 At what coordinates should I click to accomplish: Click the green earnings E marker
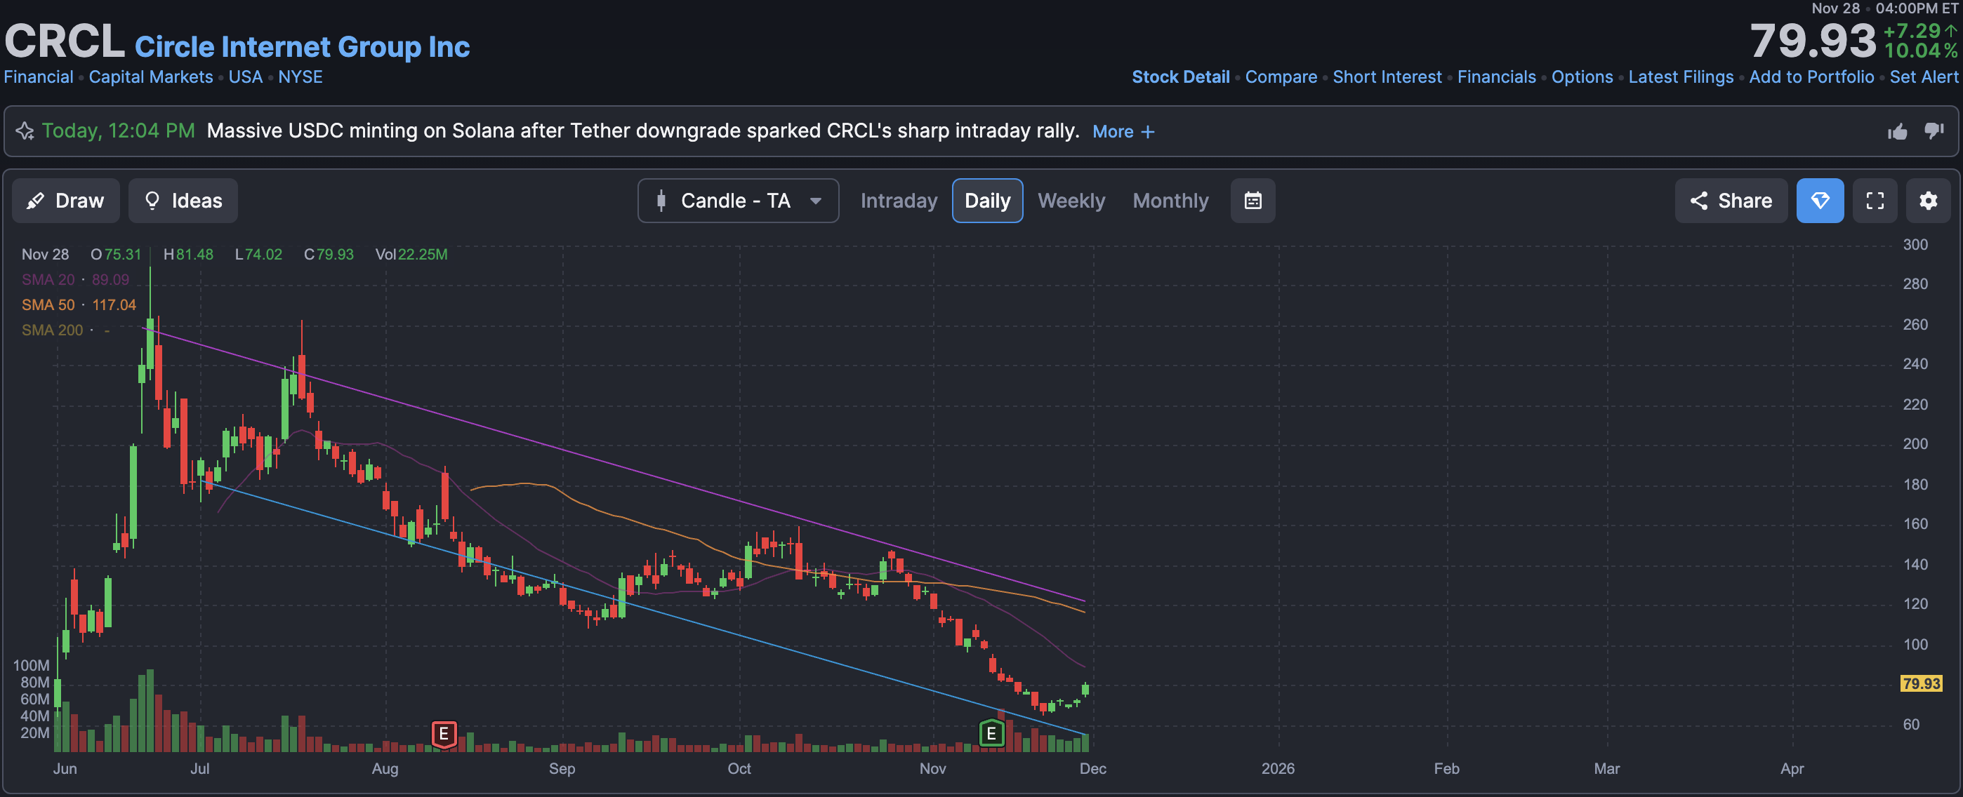pos(991,734)
